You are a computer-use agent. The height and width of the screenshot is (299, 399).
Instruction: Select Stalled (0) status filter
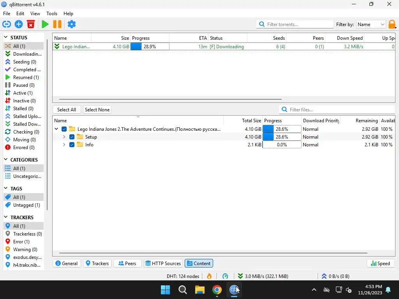23,109
